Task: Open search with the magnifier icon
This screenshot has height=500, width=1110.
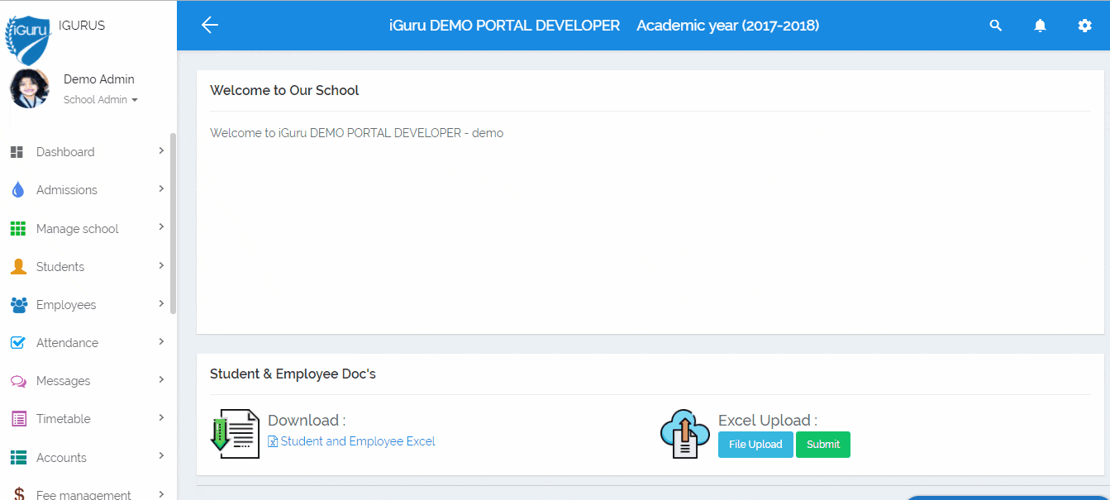Action: (x=996, y=26)
